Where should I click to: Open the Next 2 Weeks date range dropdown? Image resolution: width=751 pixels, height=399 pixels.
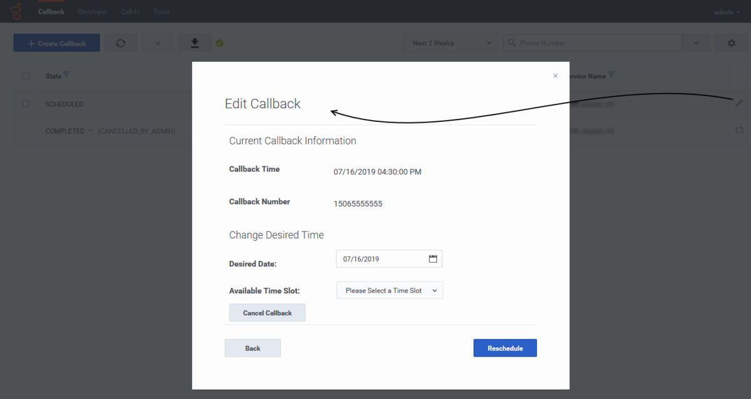(451, 43)
